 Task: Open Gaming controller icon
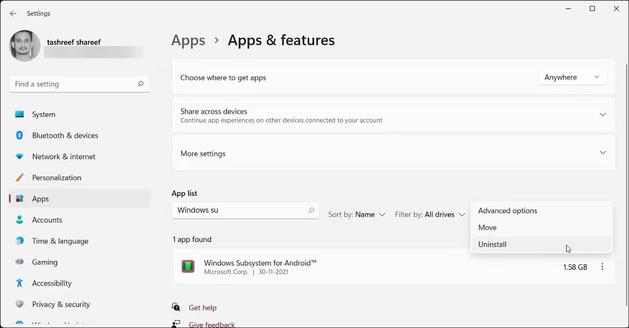[20, 262]
